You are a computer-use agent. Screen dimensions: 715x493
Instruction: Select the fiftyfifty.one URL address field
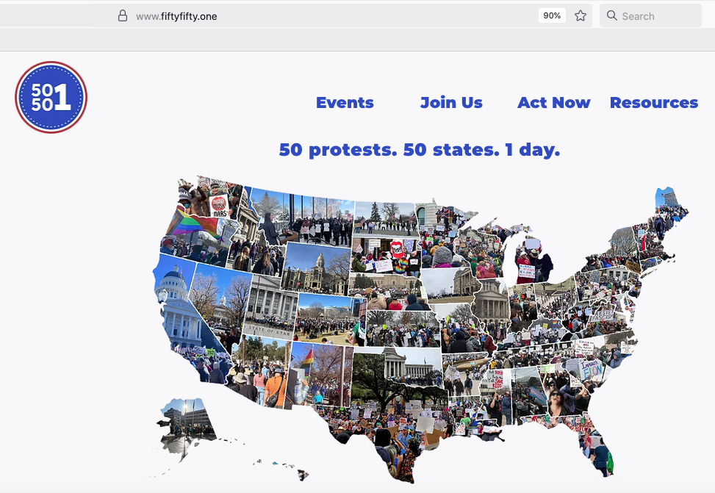(x=294, y=16)
